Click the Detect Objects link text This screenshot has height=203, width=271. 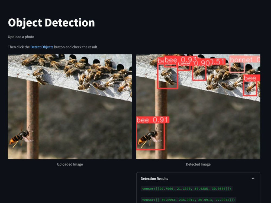pos(42,47)
